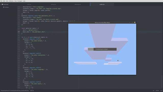
Task: Open the File menu
Action: (1, 1)
